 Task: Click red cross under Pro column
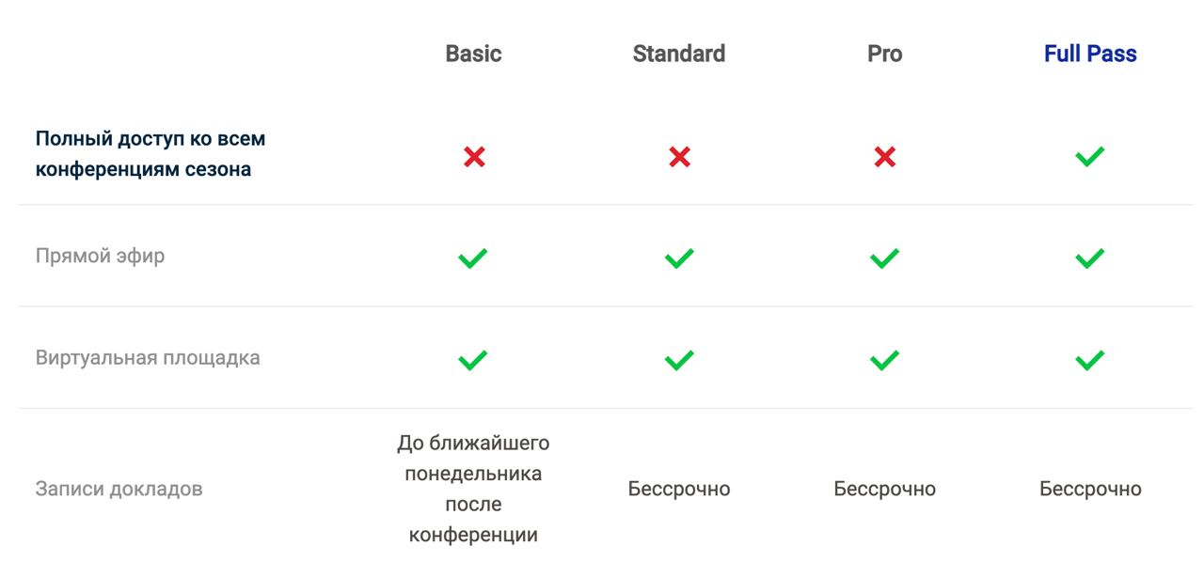(884, 157)
